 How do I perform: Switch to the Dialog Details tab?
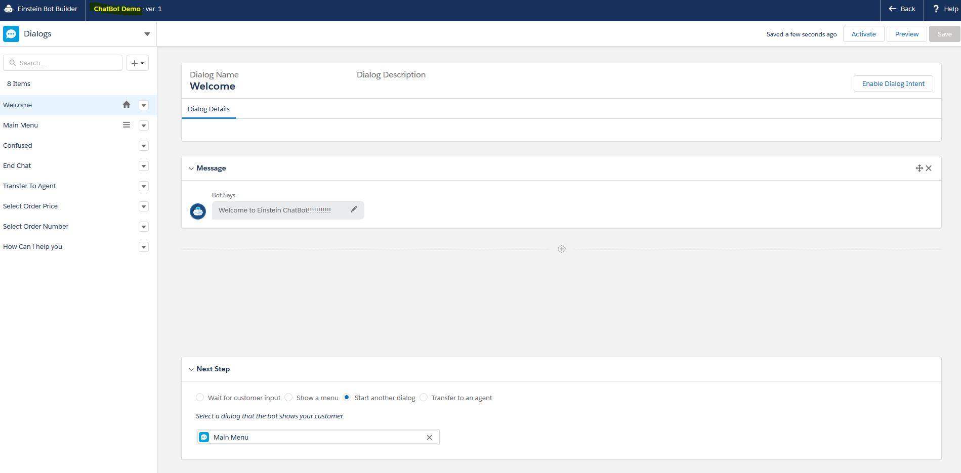pos(208,109)
